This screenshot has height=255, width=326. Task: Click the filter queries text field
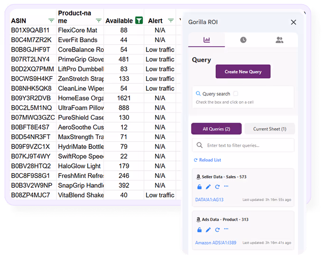coord(243,145)
